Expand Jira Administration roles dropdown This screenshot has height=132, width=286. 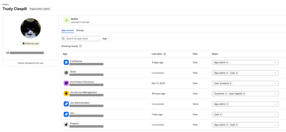275,104
